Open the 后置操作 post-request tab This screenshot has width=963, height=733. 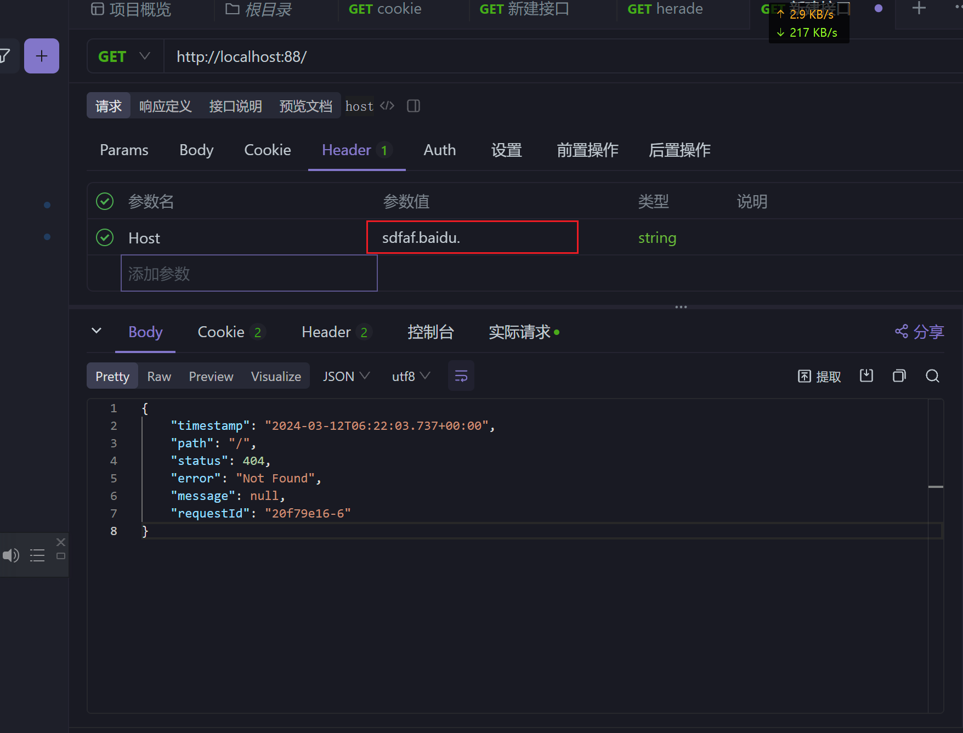[x=680, y=150]
